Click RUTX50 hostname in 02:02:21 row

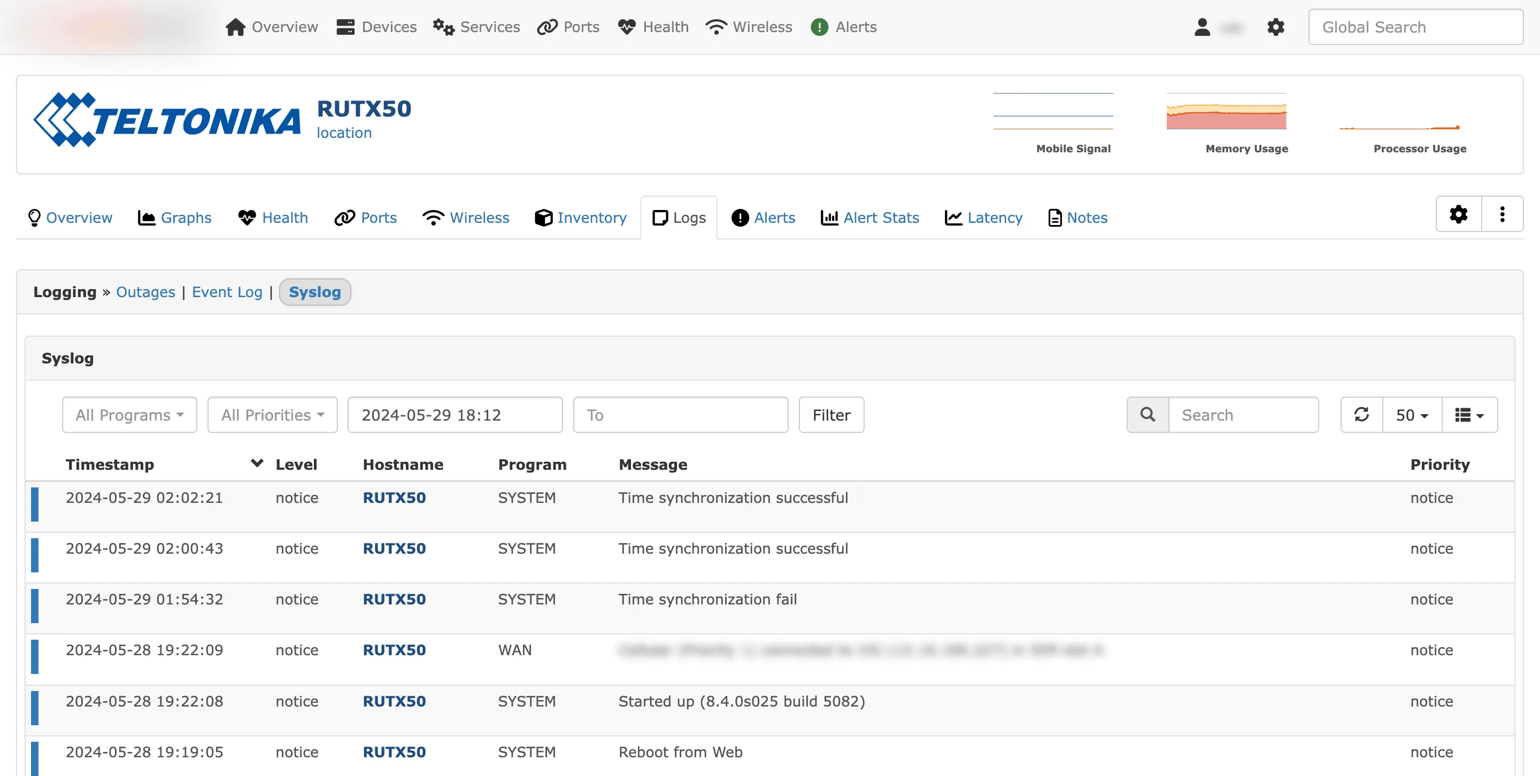(394, 498)
